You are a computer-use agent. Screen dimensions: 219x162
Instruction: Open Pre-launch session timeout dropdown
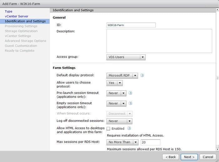click(x=116, y=93)
